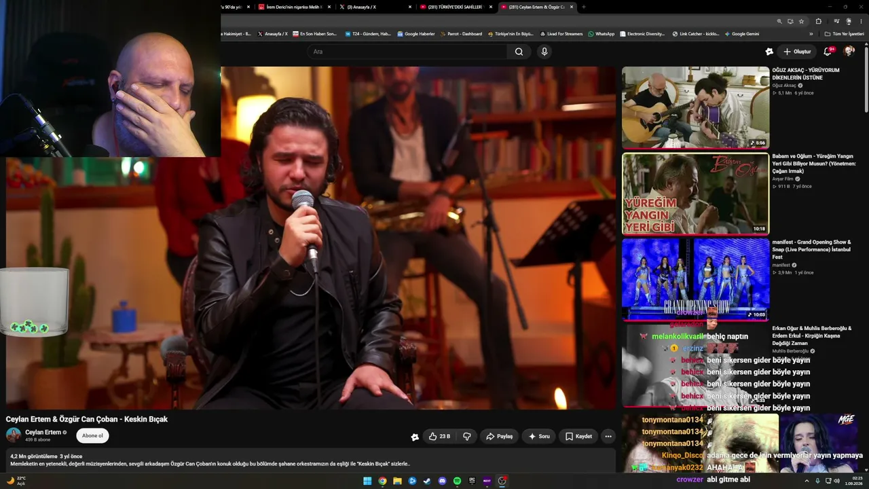Close the İrem Derici'nin nişanlısı tab

[x=329, y=7]
